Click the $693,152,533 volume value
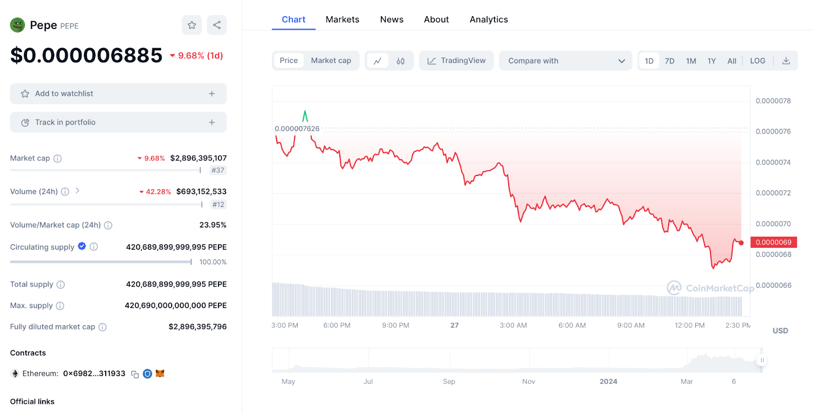The image size is (813, 414). pyautogui.click(x=201, y=192)
